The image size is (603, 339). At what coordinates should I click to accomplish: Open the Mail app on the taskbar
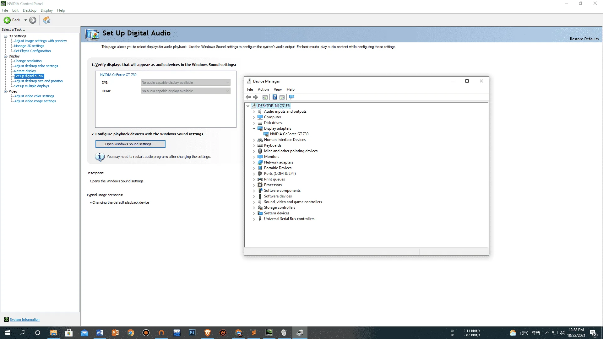click(x=84, y=333)
